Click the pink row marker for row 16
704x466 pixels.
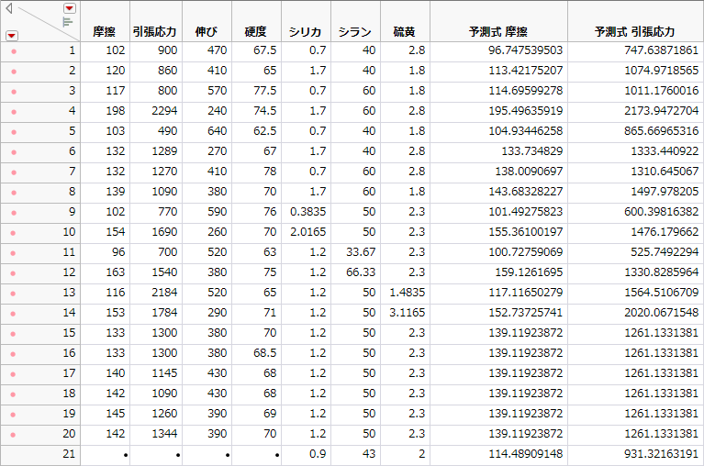click(x=14, y=354)
